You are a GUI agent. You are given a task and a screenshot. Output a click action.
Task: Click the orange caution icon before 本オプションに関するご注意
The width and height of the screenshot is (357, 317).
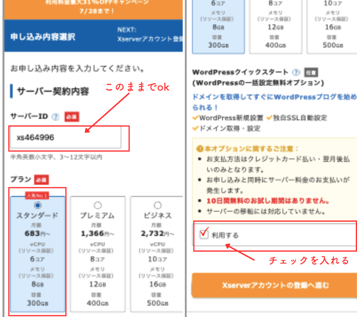point(200,148)
